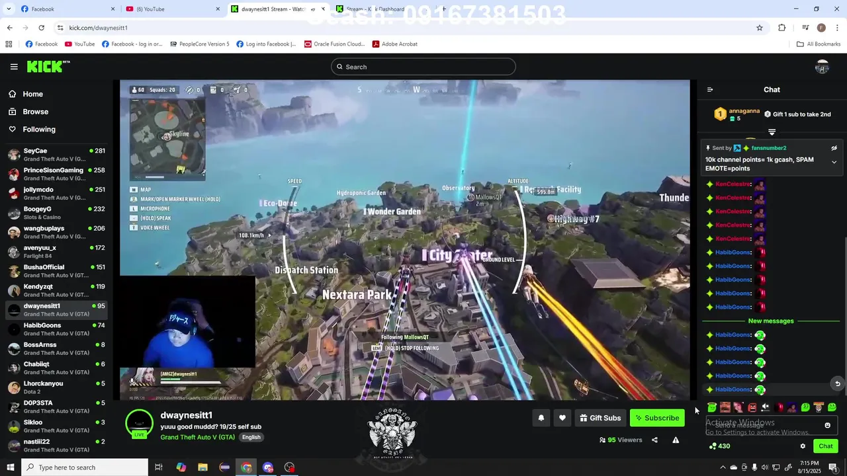Click the Gift Subs button
This screenshot has width=847, height=476.
[600, 418]
